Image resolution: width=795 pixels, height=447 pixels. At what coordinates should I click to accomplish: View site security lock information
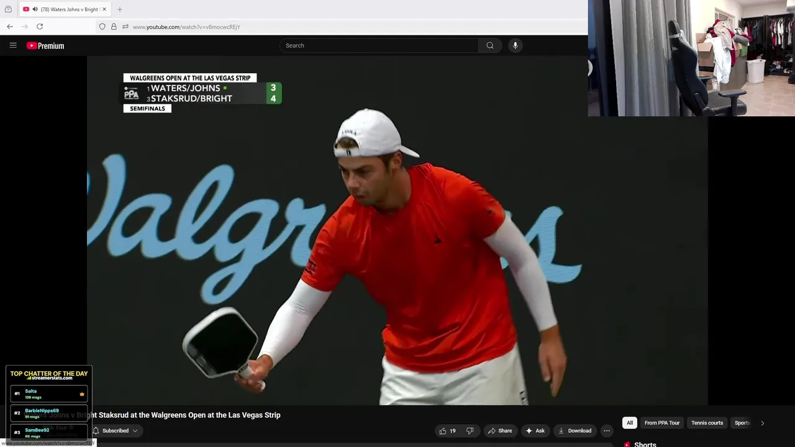(114, 27)
